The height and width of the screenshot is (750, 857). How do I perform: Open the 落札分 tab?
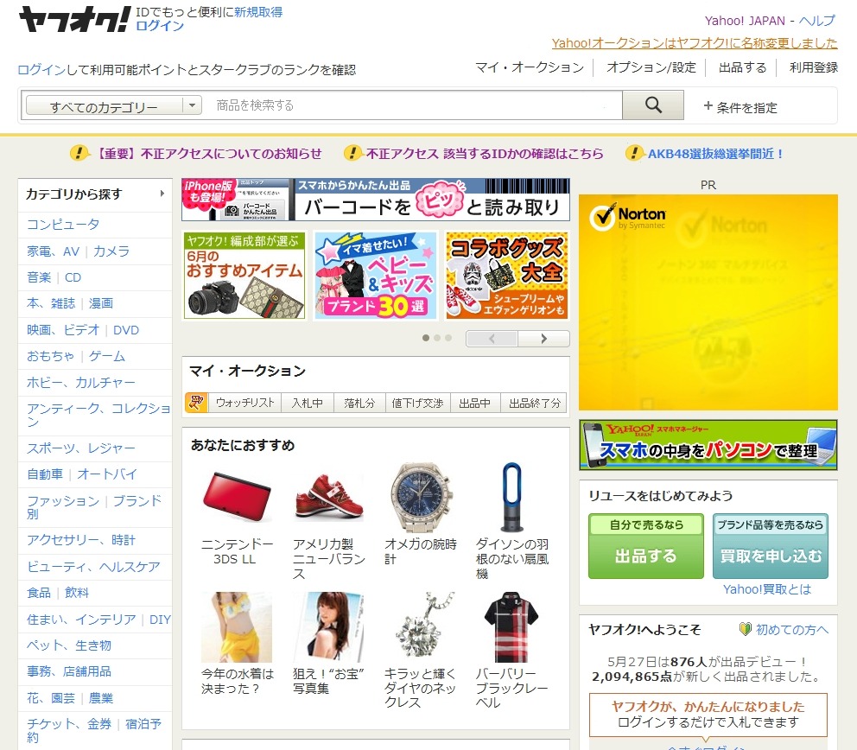click(x=359, y=403)
